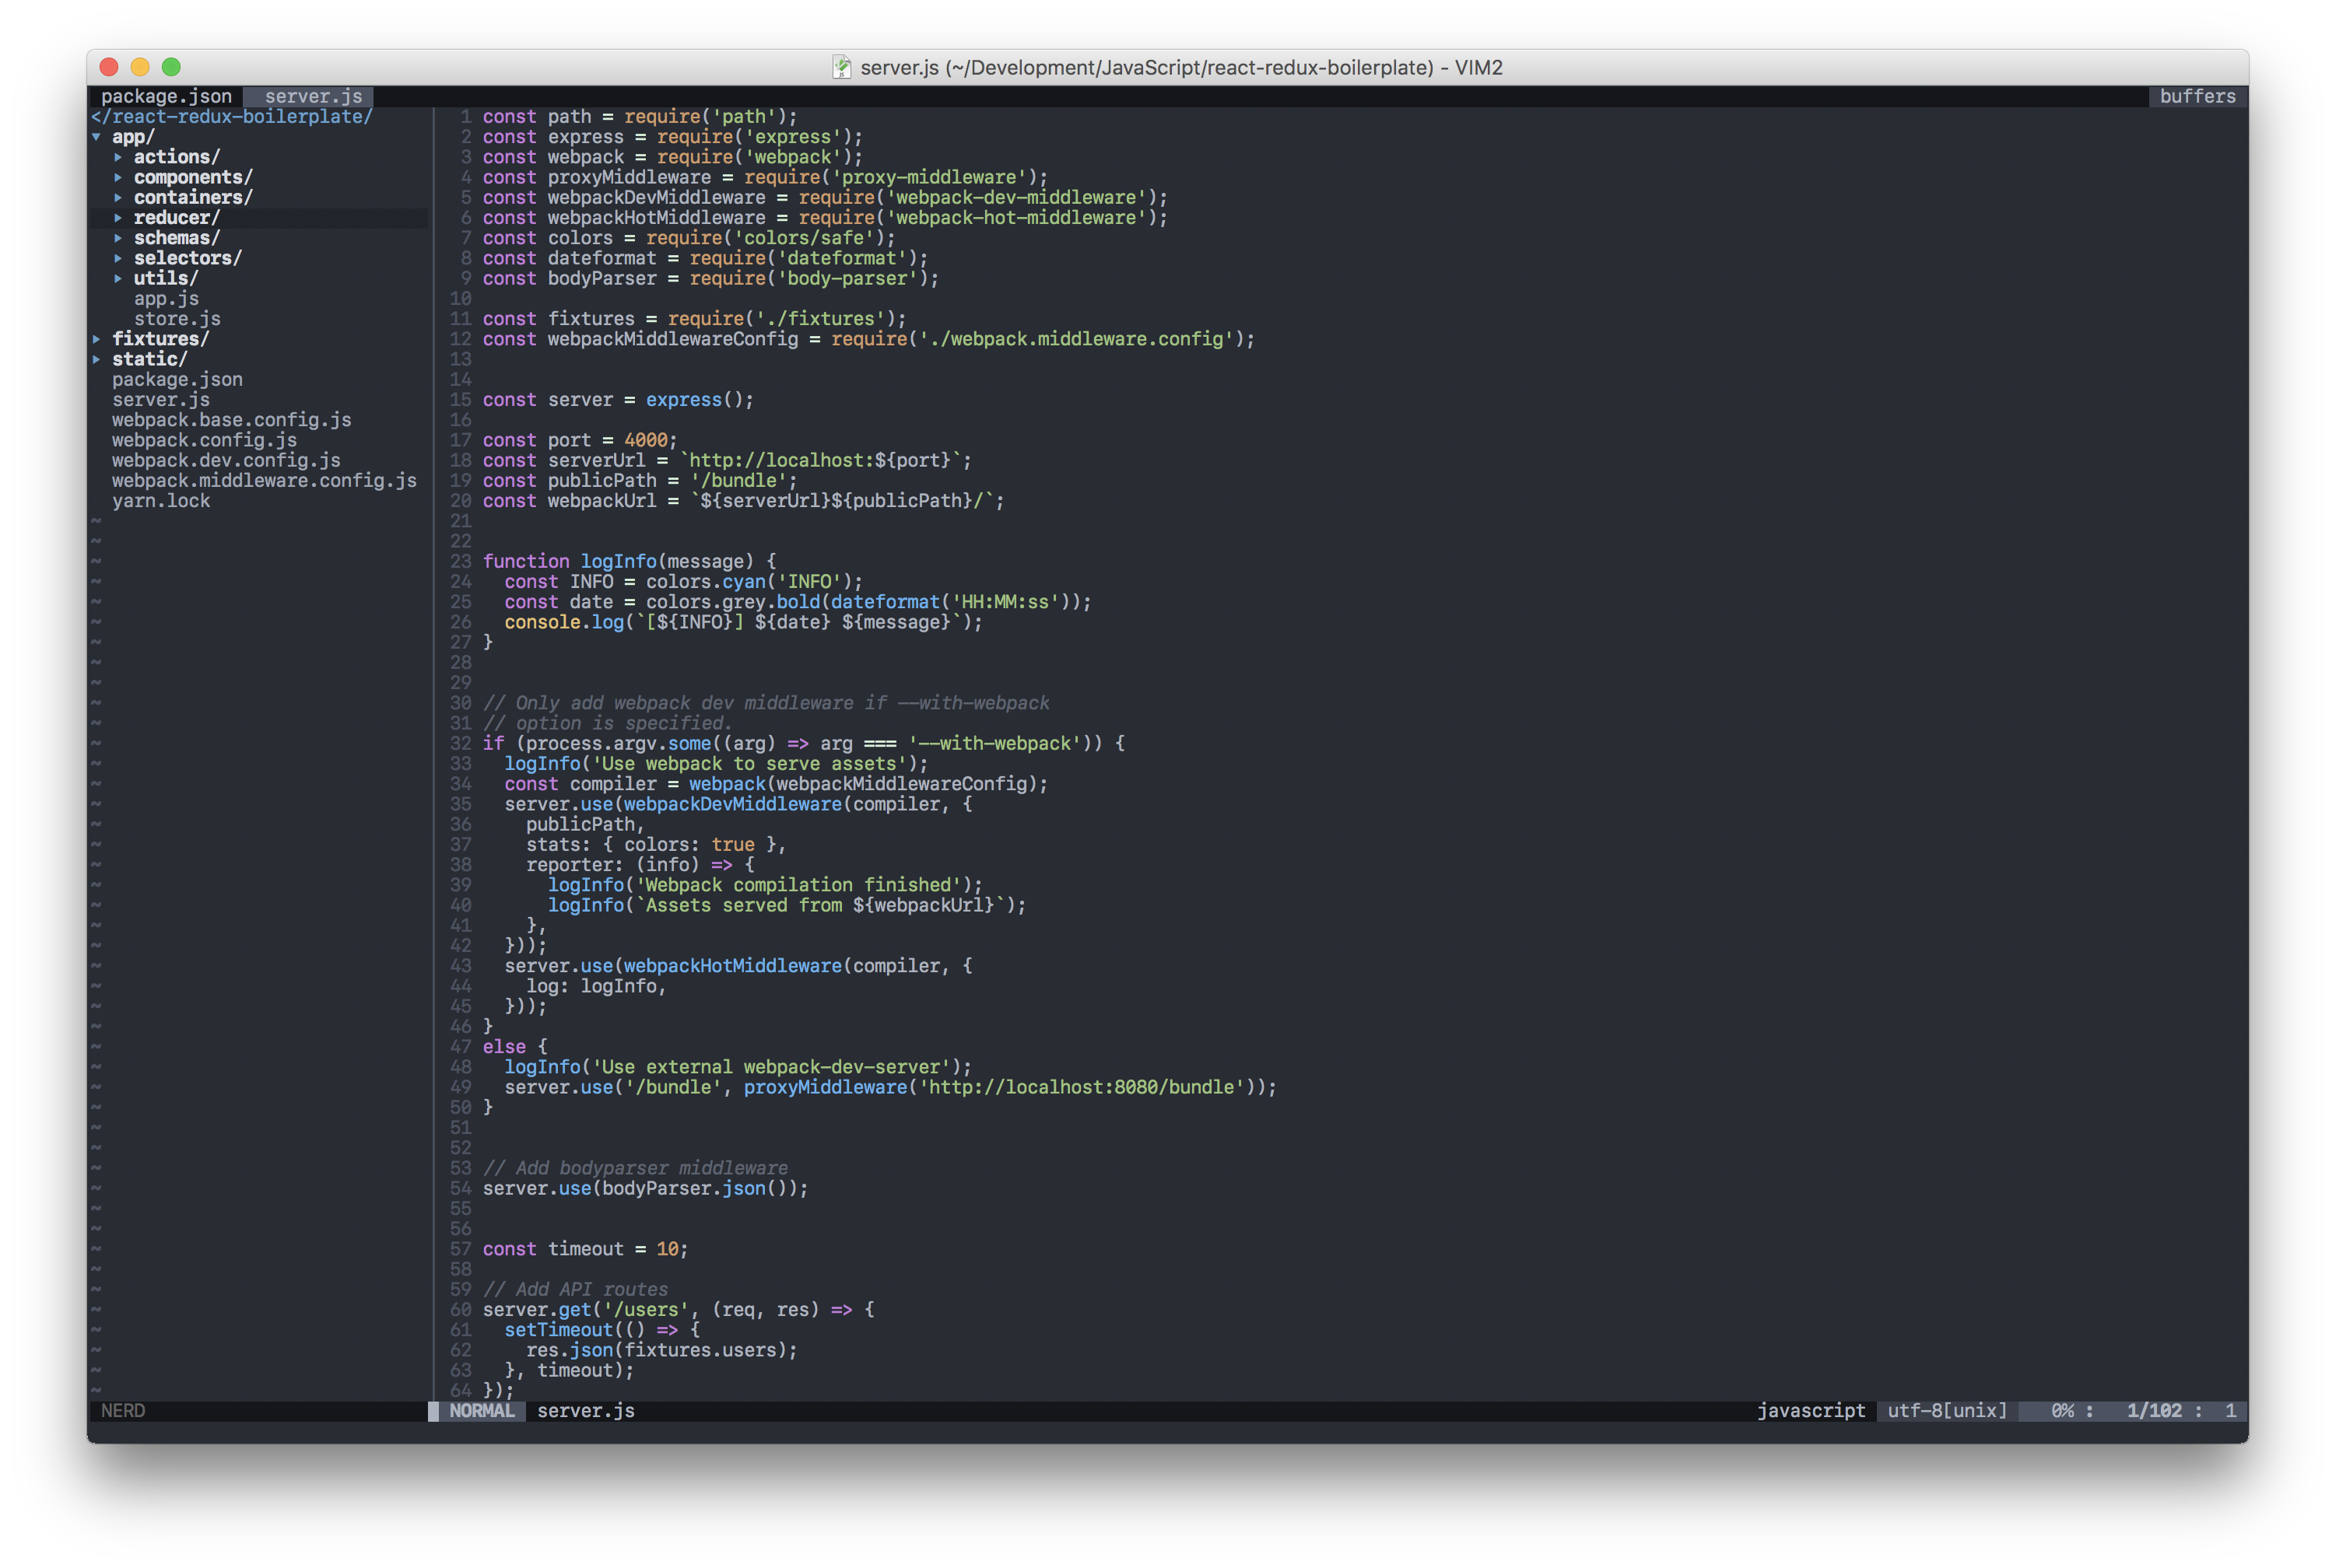This screenshot has width=2336, height=1568.
Task: Open webpack.dev.config.js from the tree
Action: [x=226, y=460]
